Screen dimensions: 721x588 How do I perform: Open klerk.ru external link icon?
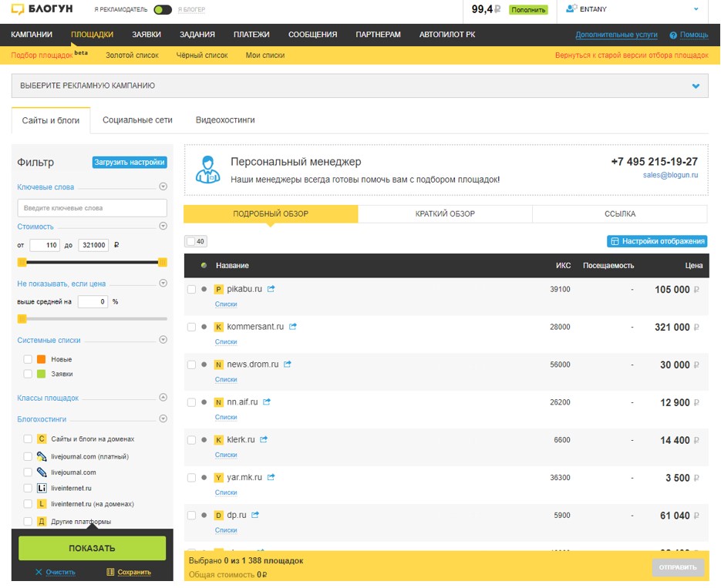click(x=264, y=439)
